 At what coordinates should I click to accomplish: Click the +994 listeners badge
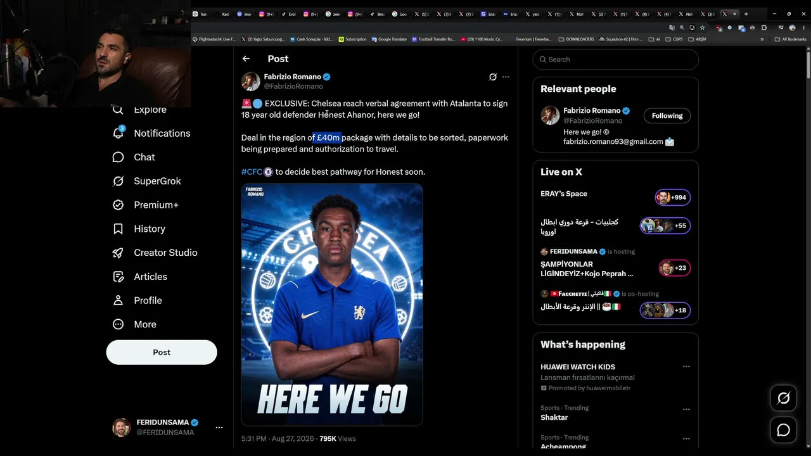[673, 198]
